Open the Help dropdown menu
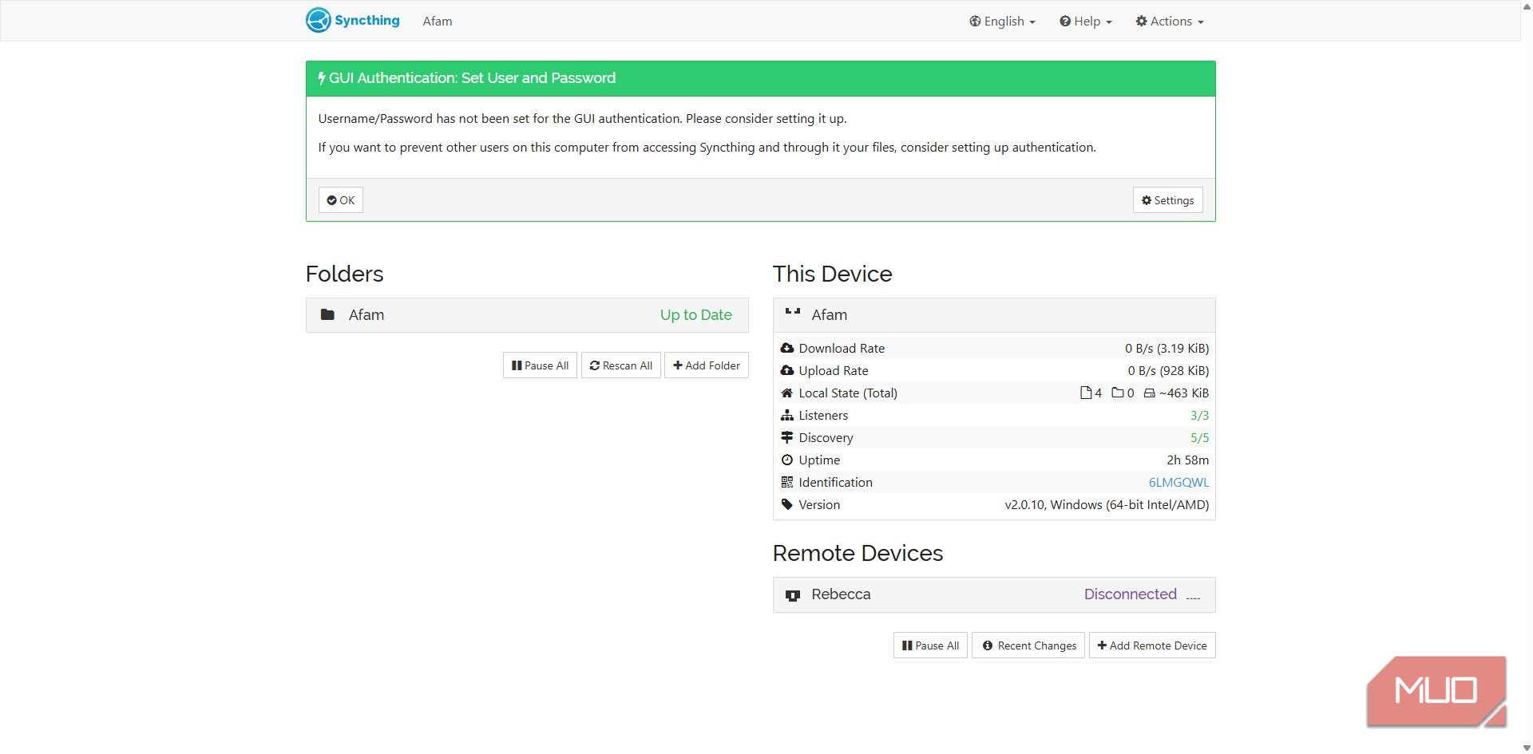The width and height of the screenshot is (1533, 754). point(1086,21)
